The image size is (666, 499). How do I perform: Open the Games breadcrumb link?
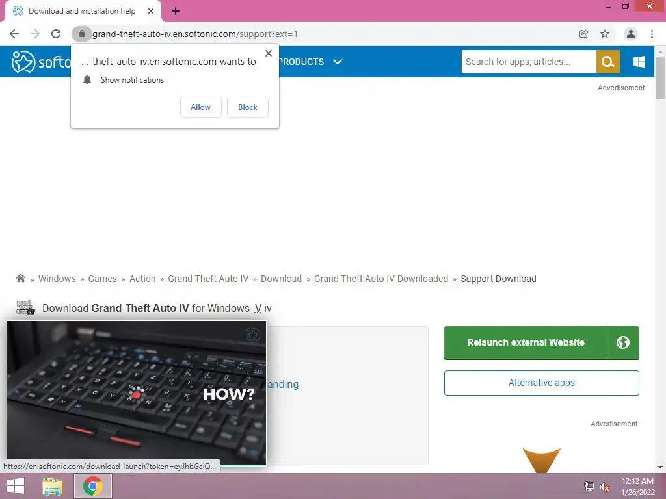point(102,279)
